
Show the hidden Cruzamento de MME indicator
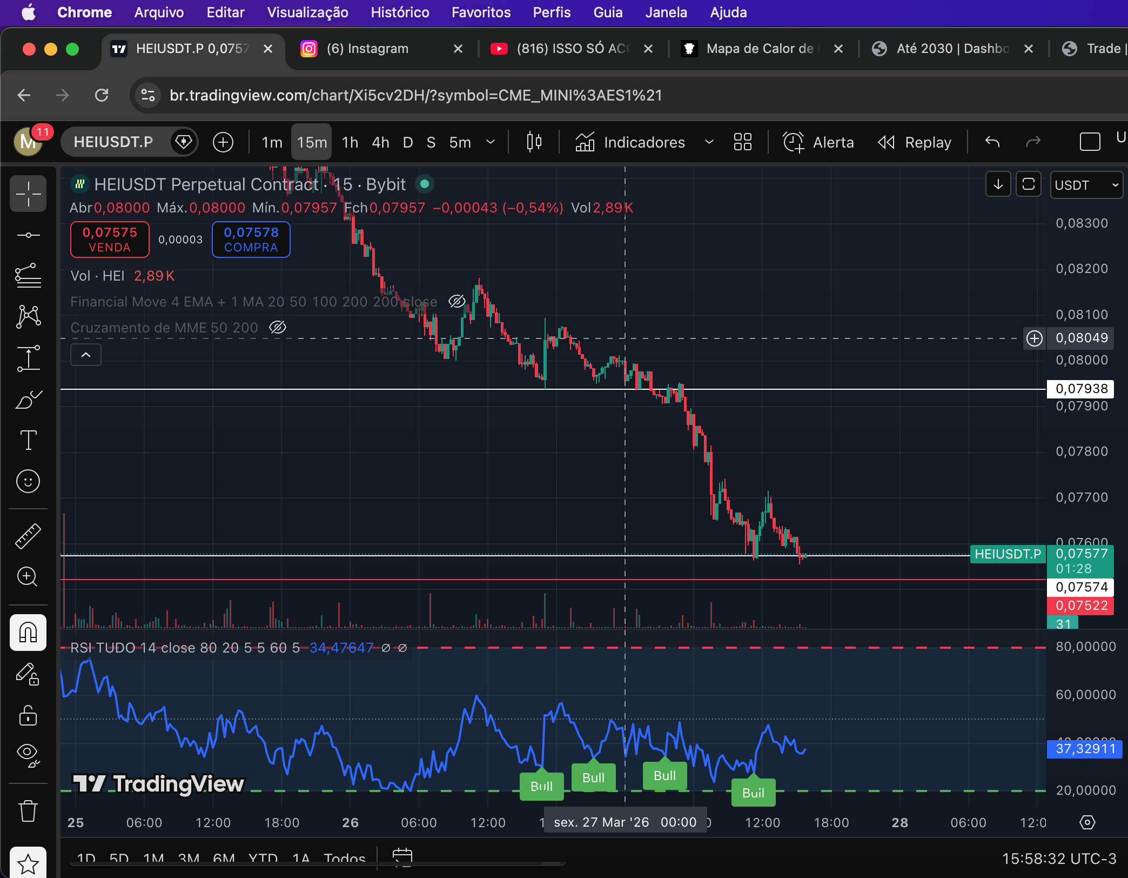pos(278,328)
